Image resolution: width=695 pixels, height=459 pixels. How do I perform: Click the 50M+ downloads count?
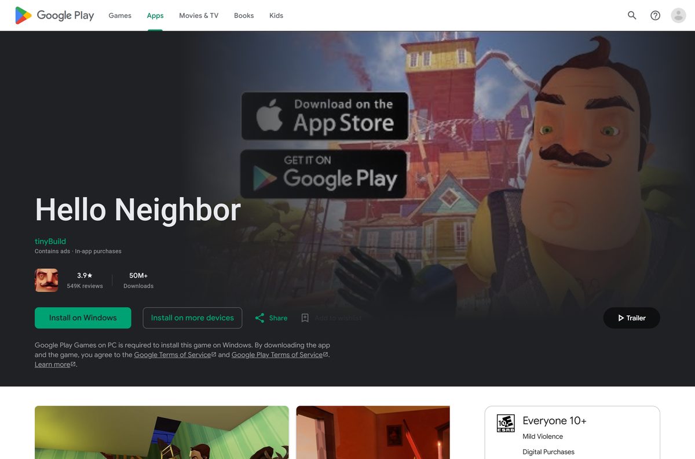[138, 275]
